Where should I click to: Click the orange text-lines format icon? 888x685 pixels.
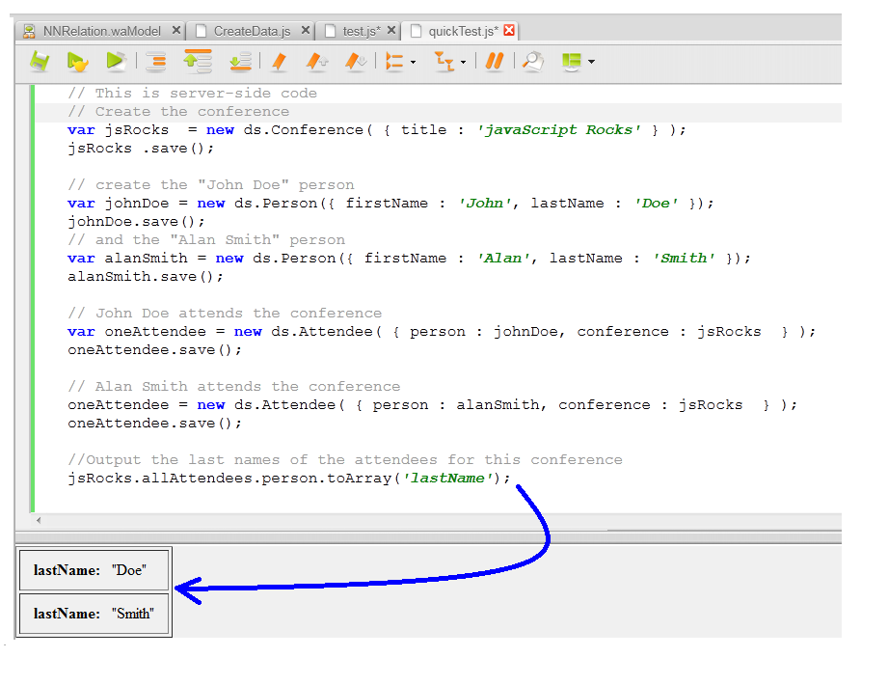156,62
